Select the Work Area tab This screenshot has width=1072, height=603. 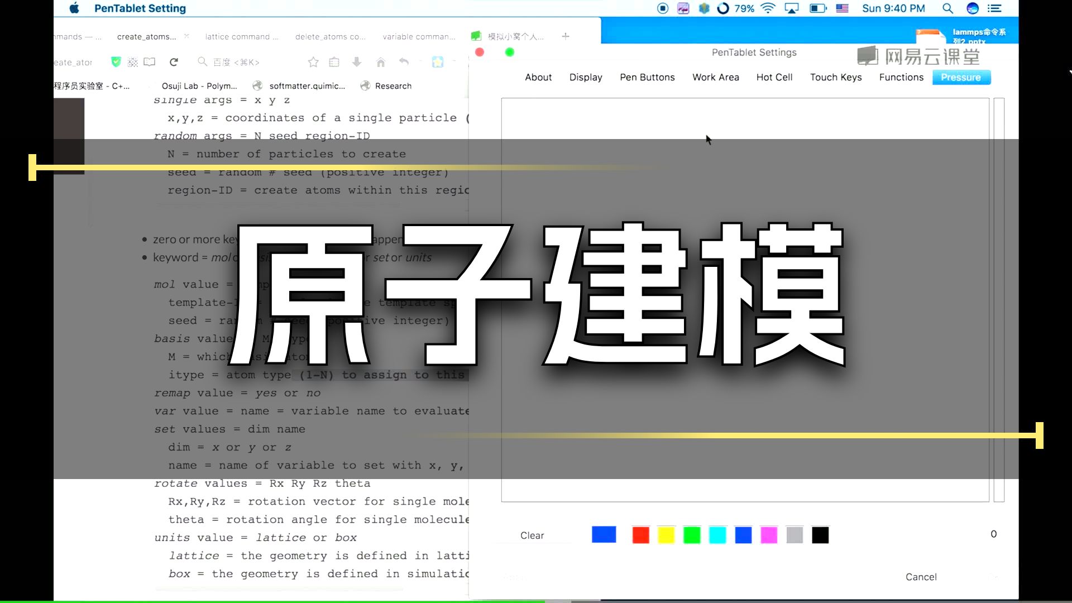(715, 77)
